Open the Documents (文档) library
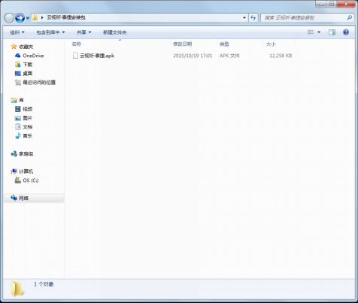The height and width of the screenshot is (303, 358). coord(28,127)
